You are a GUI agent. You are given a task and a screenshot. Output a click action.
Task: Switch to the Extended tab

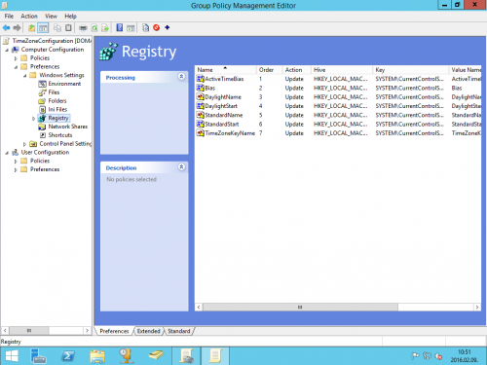tap(149, 331)
